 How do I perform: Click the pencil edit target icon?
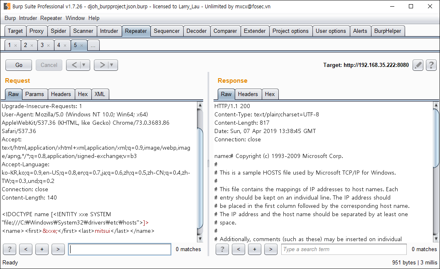(418, 65)
